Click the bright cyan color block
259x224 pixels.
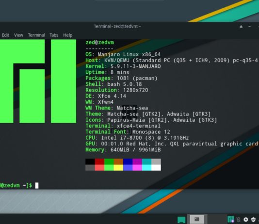coord(146,168)
